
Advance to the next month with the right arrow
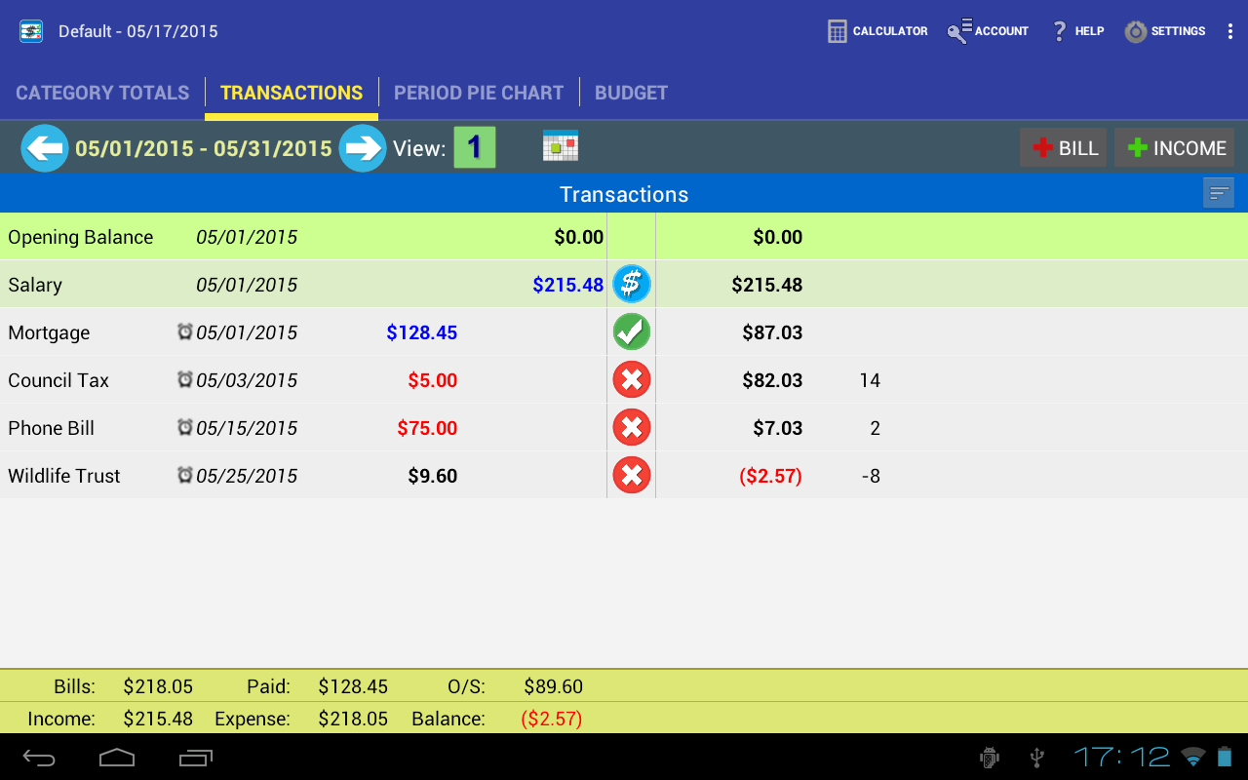[362, 147]
